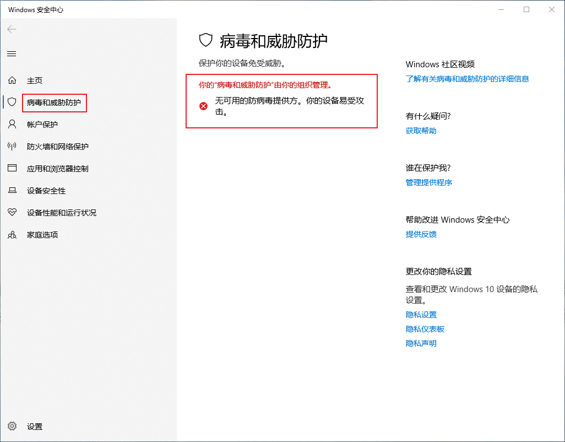Click the home icon beside 主页
This screenshot has height=442, width=565.
[12, 80]
